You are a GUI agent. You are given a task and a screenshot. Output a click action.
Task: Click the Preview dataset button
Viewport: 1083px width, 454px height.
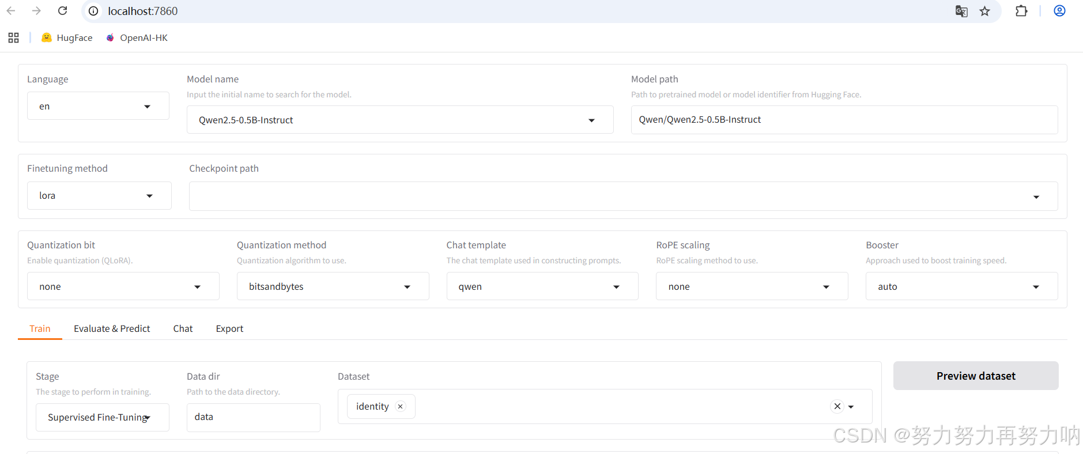976,376
